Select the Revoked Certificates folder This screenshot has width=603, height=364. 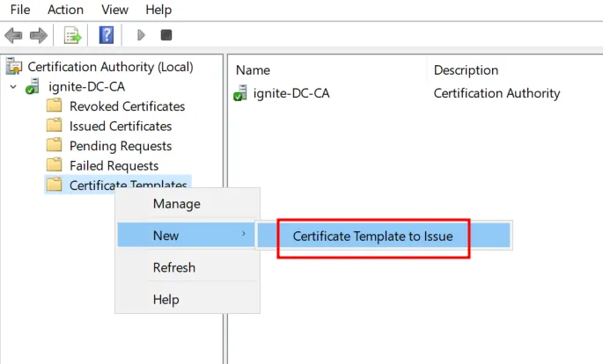[127, 106]
